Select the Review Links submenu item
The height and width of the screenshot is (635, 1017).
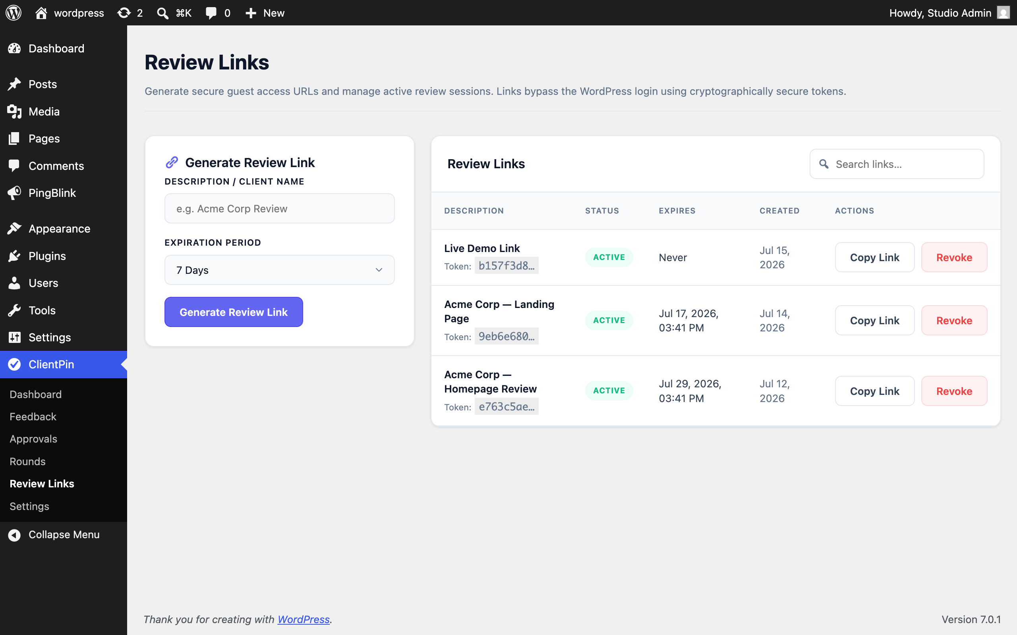pos(42,483)
